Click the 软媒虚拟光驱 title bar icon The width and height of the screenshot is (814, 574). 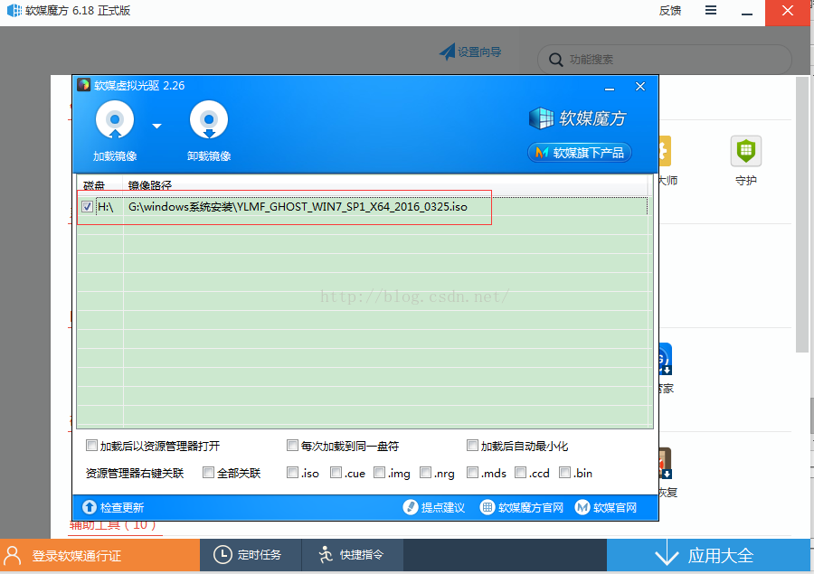tap(83, 85)
